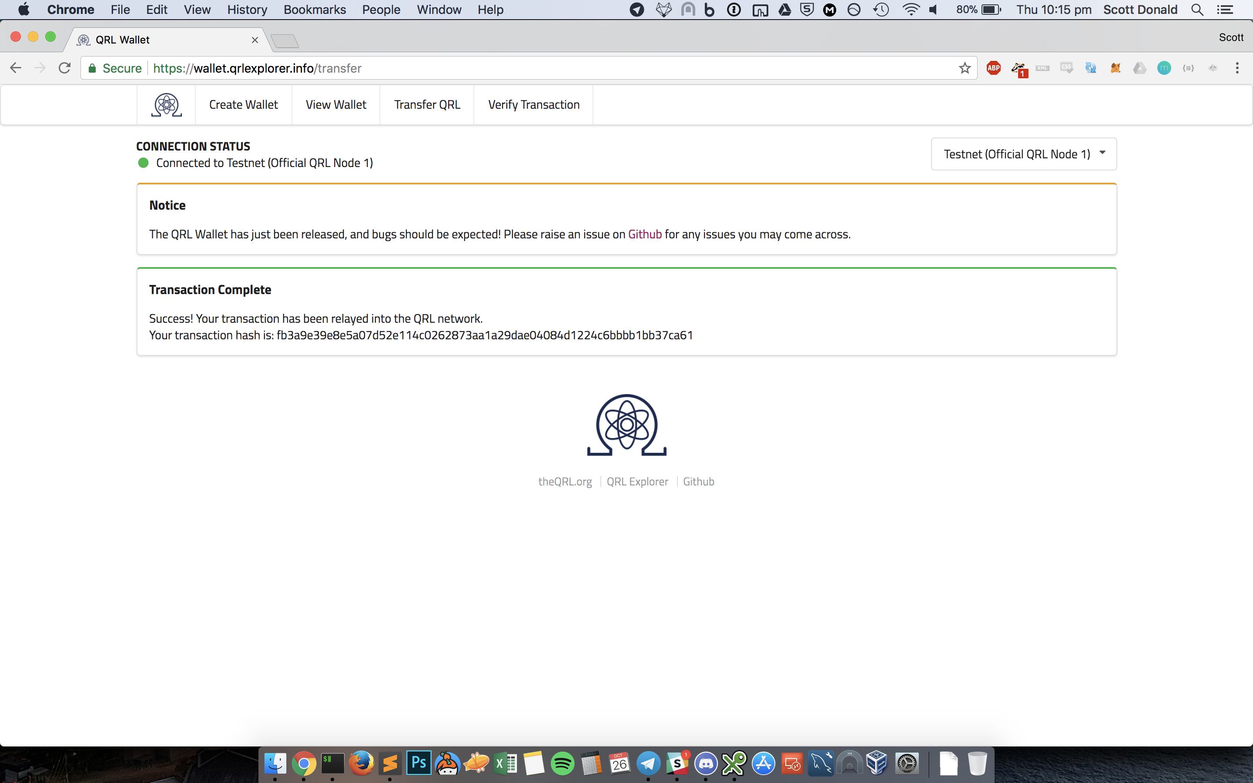1253x783 pixels.
Task: Click the XML extension icon
Action: tap(1042, 68)
